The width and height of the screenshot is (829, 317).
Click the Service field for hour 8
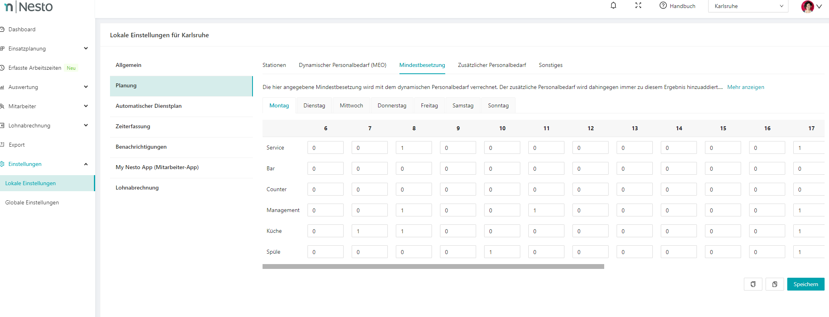(413, 147)
